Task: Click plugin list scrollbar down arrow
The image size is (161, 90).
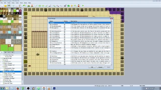Action: [x=112, y=64]
